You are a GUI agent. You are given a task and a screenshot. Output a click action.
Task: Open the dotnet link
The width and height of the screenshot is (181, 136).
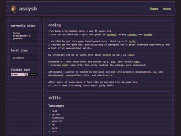point(107,55)
